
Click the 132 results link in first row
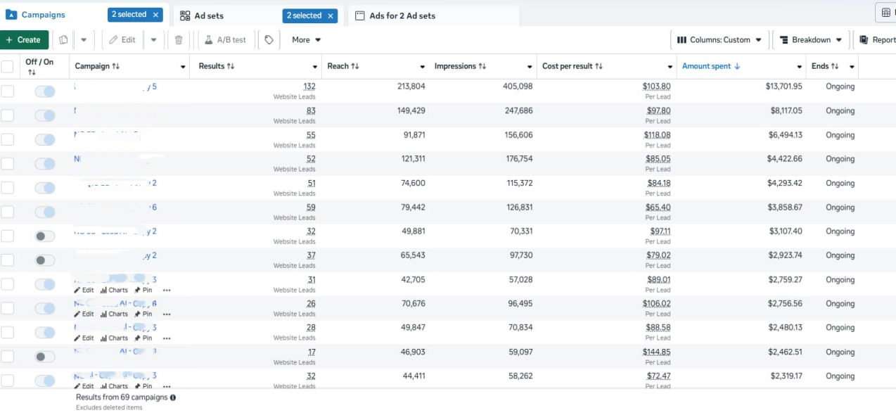click(309, 87)
